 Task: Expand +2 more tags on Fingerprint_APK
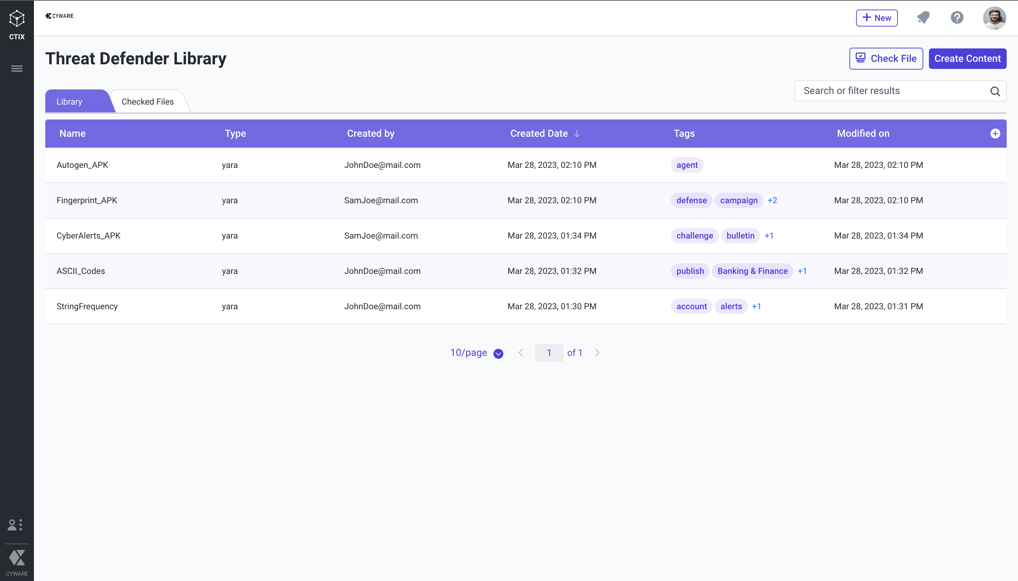[772, 200]
